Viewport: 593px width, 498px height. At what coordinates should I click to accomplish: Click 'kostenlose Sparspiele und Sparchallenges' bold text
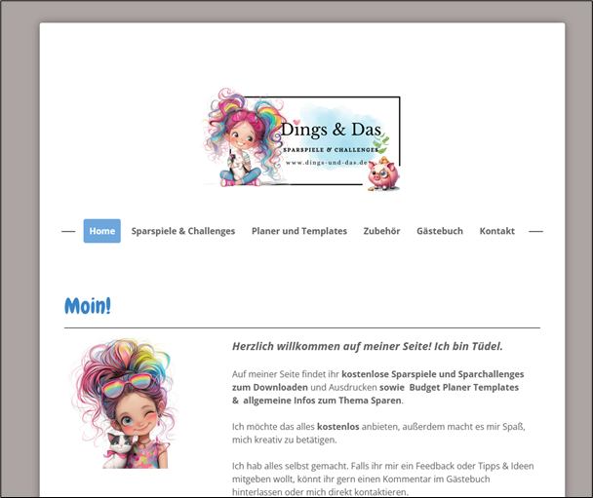coord(433,374)
